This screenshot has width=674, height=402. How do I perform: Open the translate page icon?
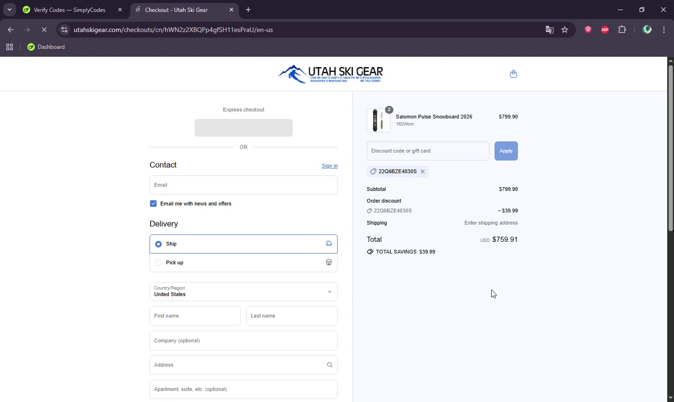(549, 30)
